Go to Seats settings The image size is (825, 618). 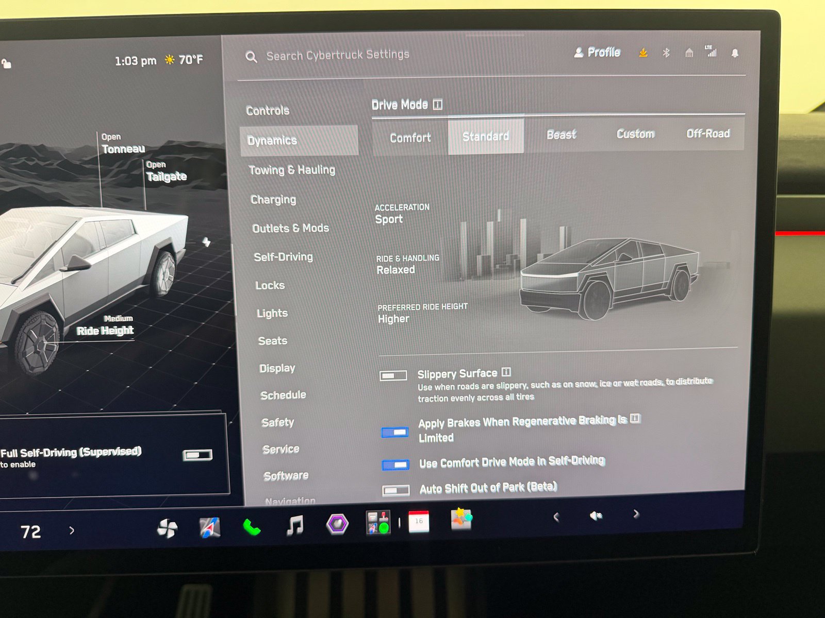point(273,341)
